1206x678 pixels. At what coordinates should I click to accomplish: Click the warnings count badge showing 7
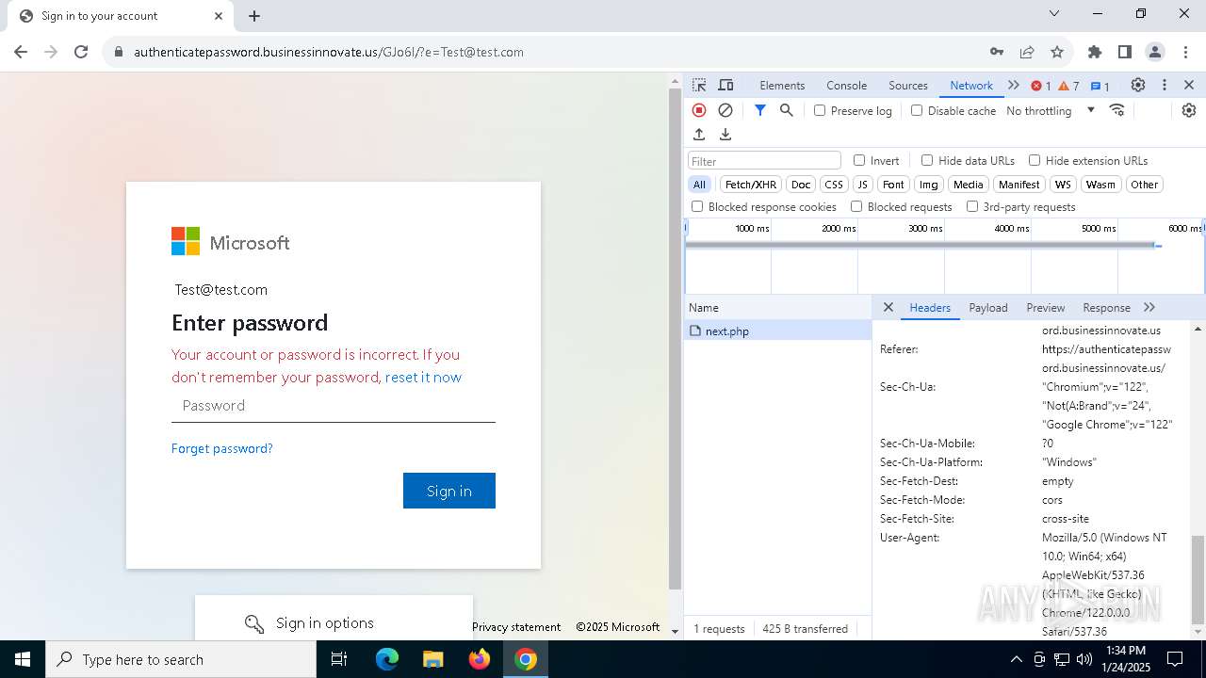tap(1068, 86)
